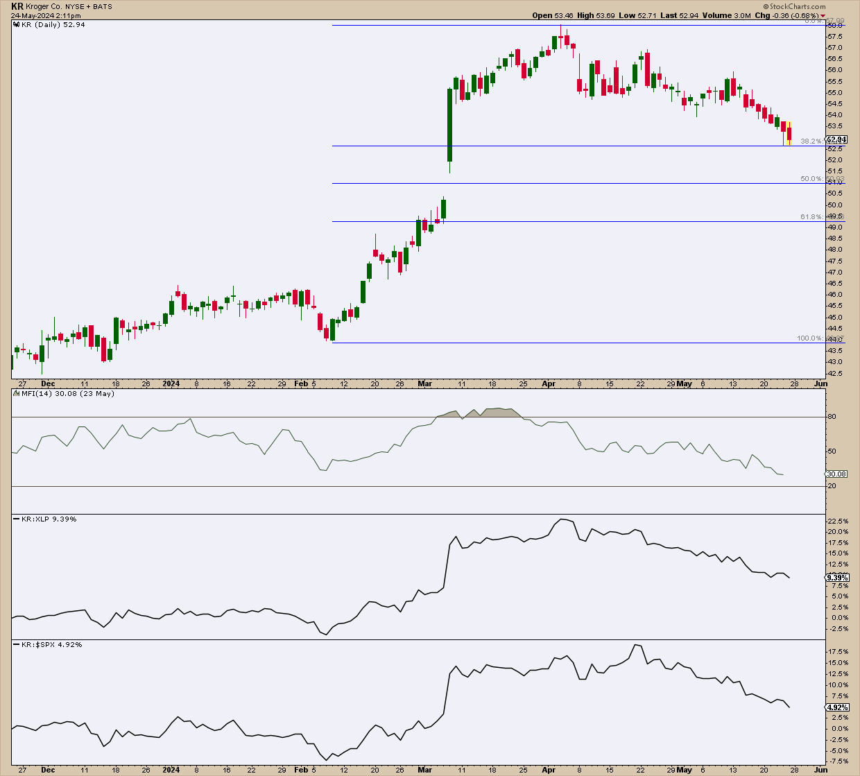Image resolution: width=860 pixels, height=776 pixels.
Task: Click the KR candlestick legend icon
Action: 17,25
